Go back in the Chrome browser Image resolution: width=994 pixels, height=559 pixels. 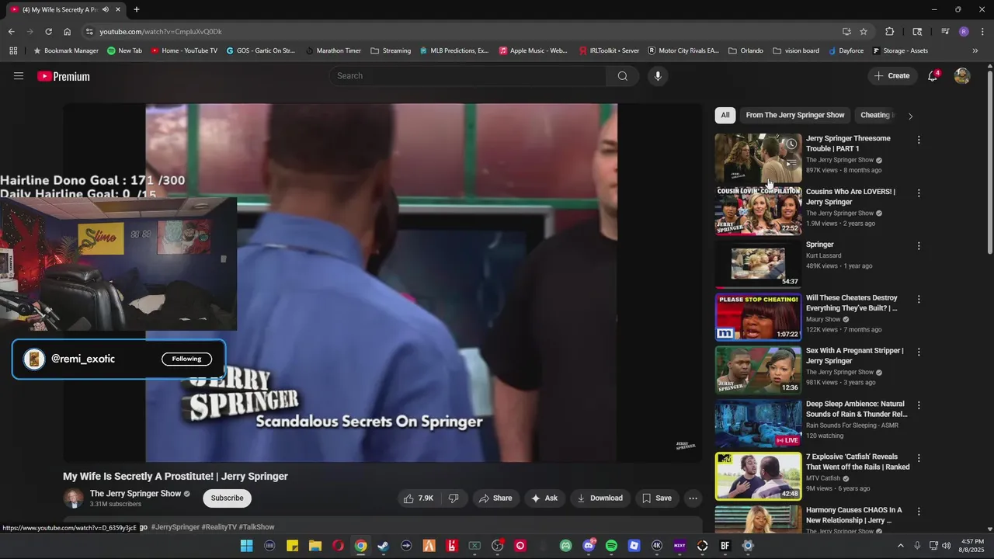(11, 32)
